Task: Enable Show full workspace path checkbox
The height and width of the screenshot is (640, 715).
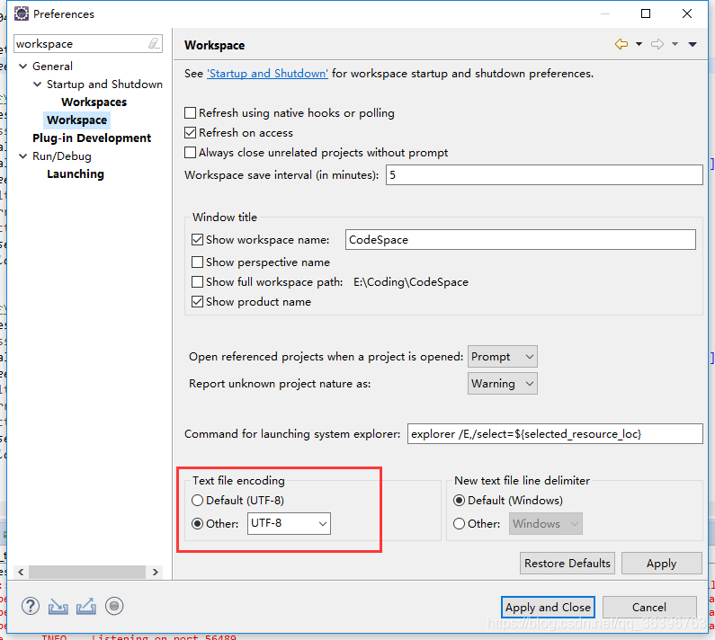Action: coord(198,282)
